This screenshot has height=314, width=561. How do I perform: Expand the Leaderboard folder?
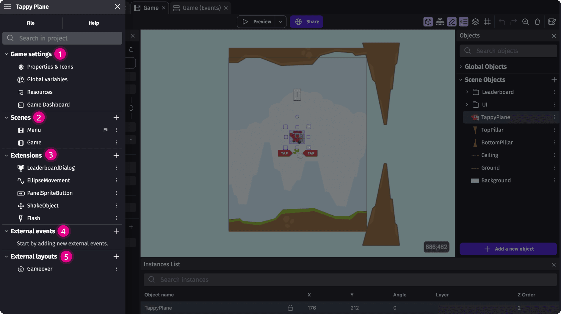pos(467,92)
